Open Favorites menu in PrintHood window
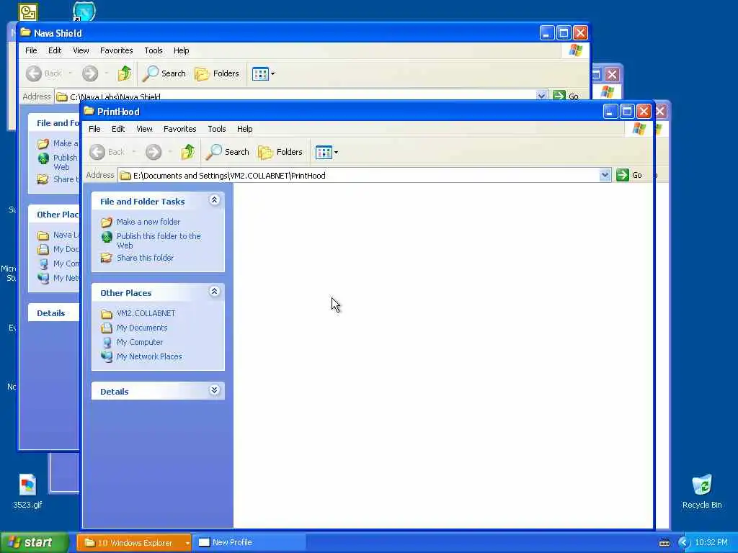Image resolution: width=738 pixels, height=553 pixels. [179, 129]
